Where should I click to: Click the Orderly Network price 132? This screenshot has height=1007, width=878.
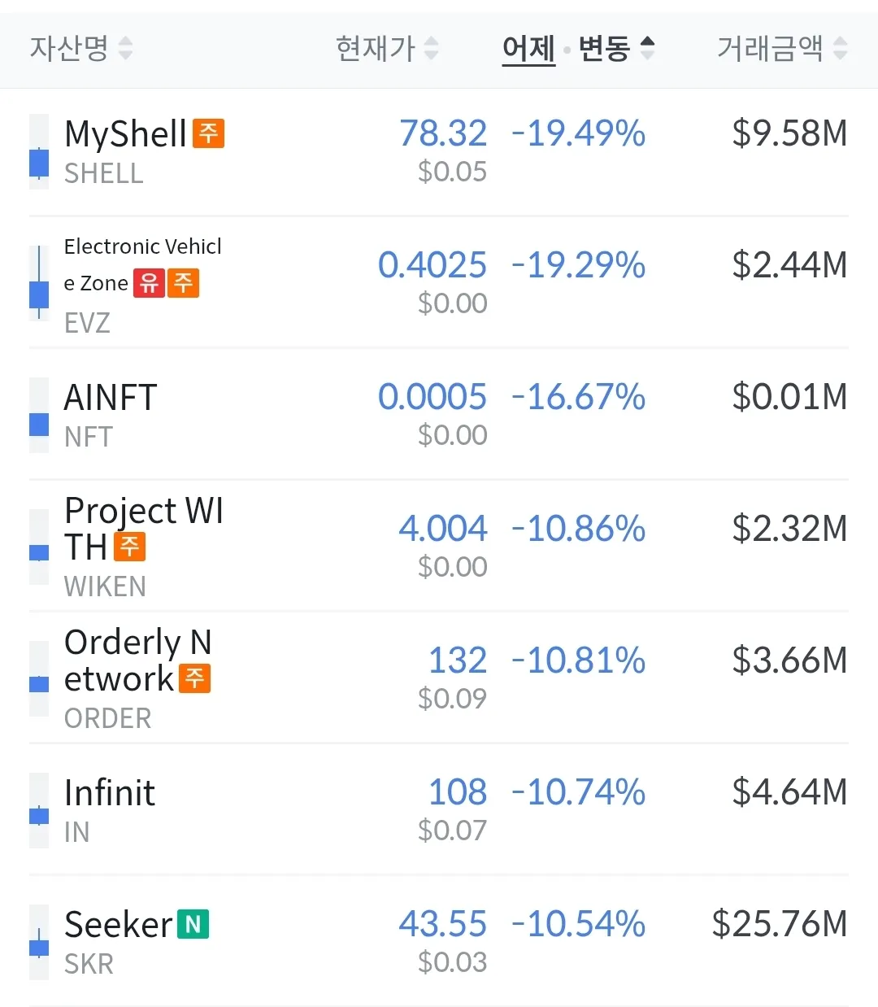[458, 660]
